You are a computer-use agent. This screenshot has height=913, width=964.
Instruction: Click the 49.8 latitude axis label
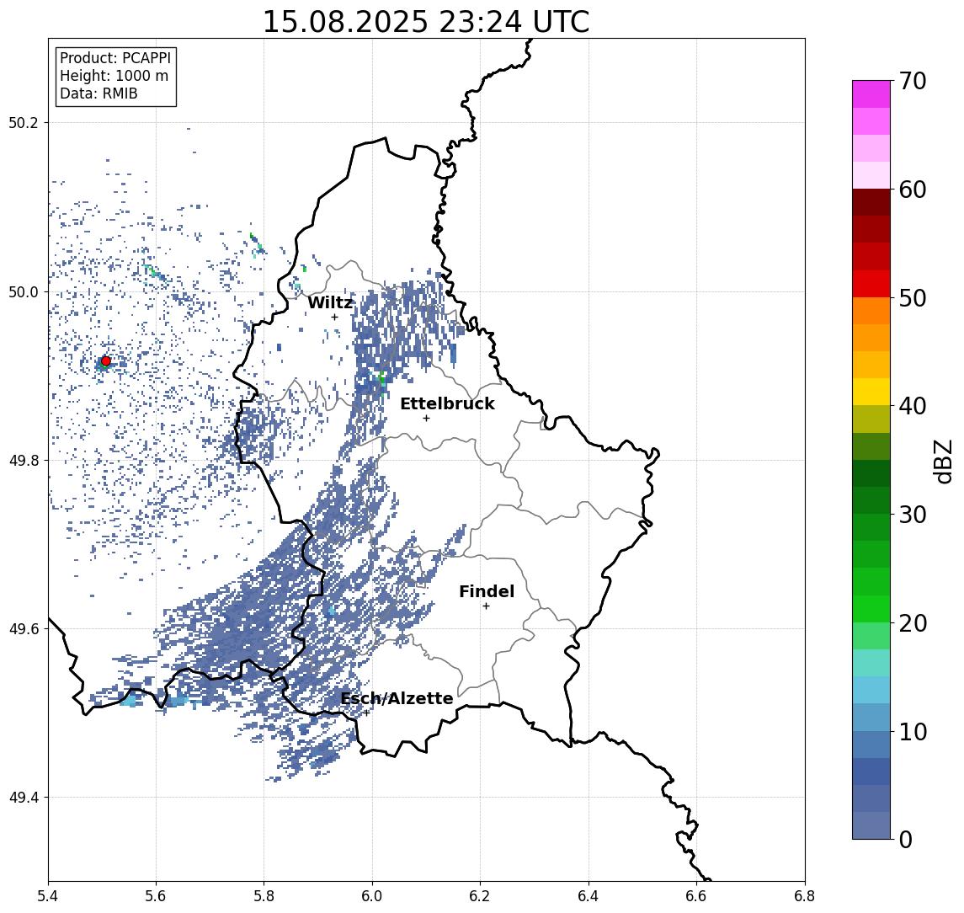click(24, 460)
